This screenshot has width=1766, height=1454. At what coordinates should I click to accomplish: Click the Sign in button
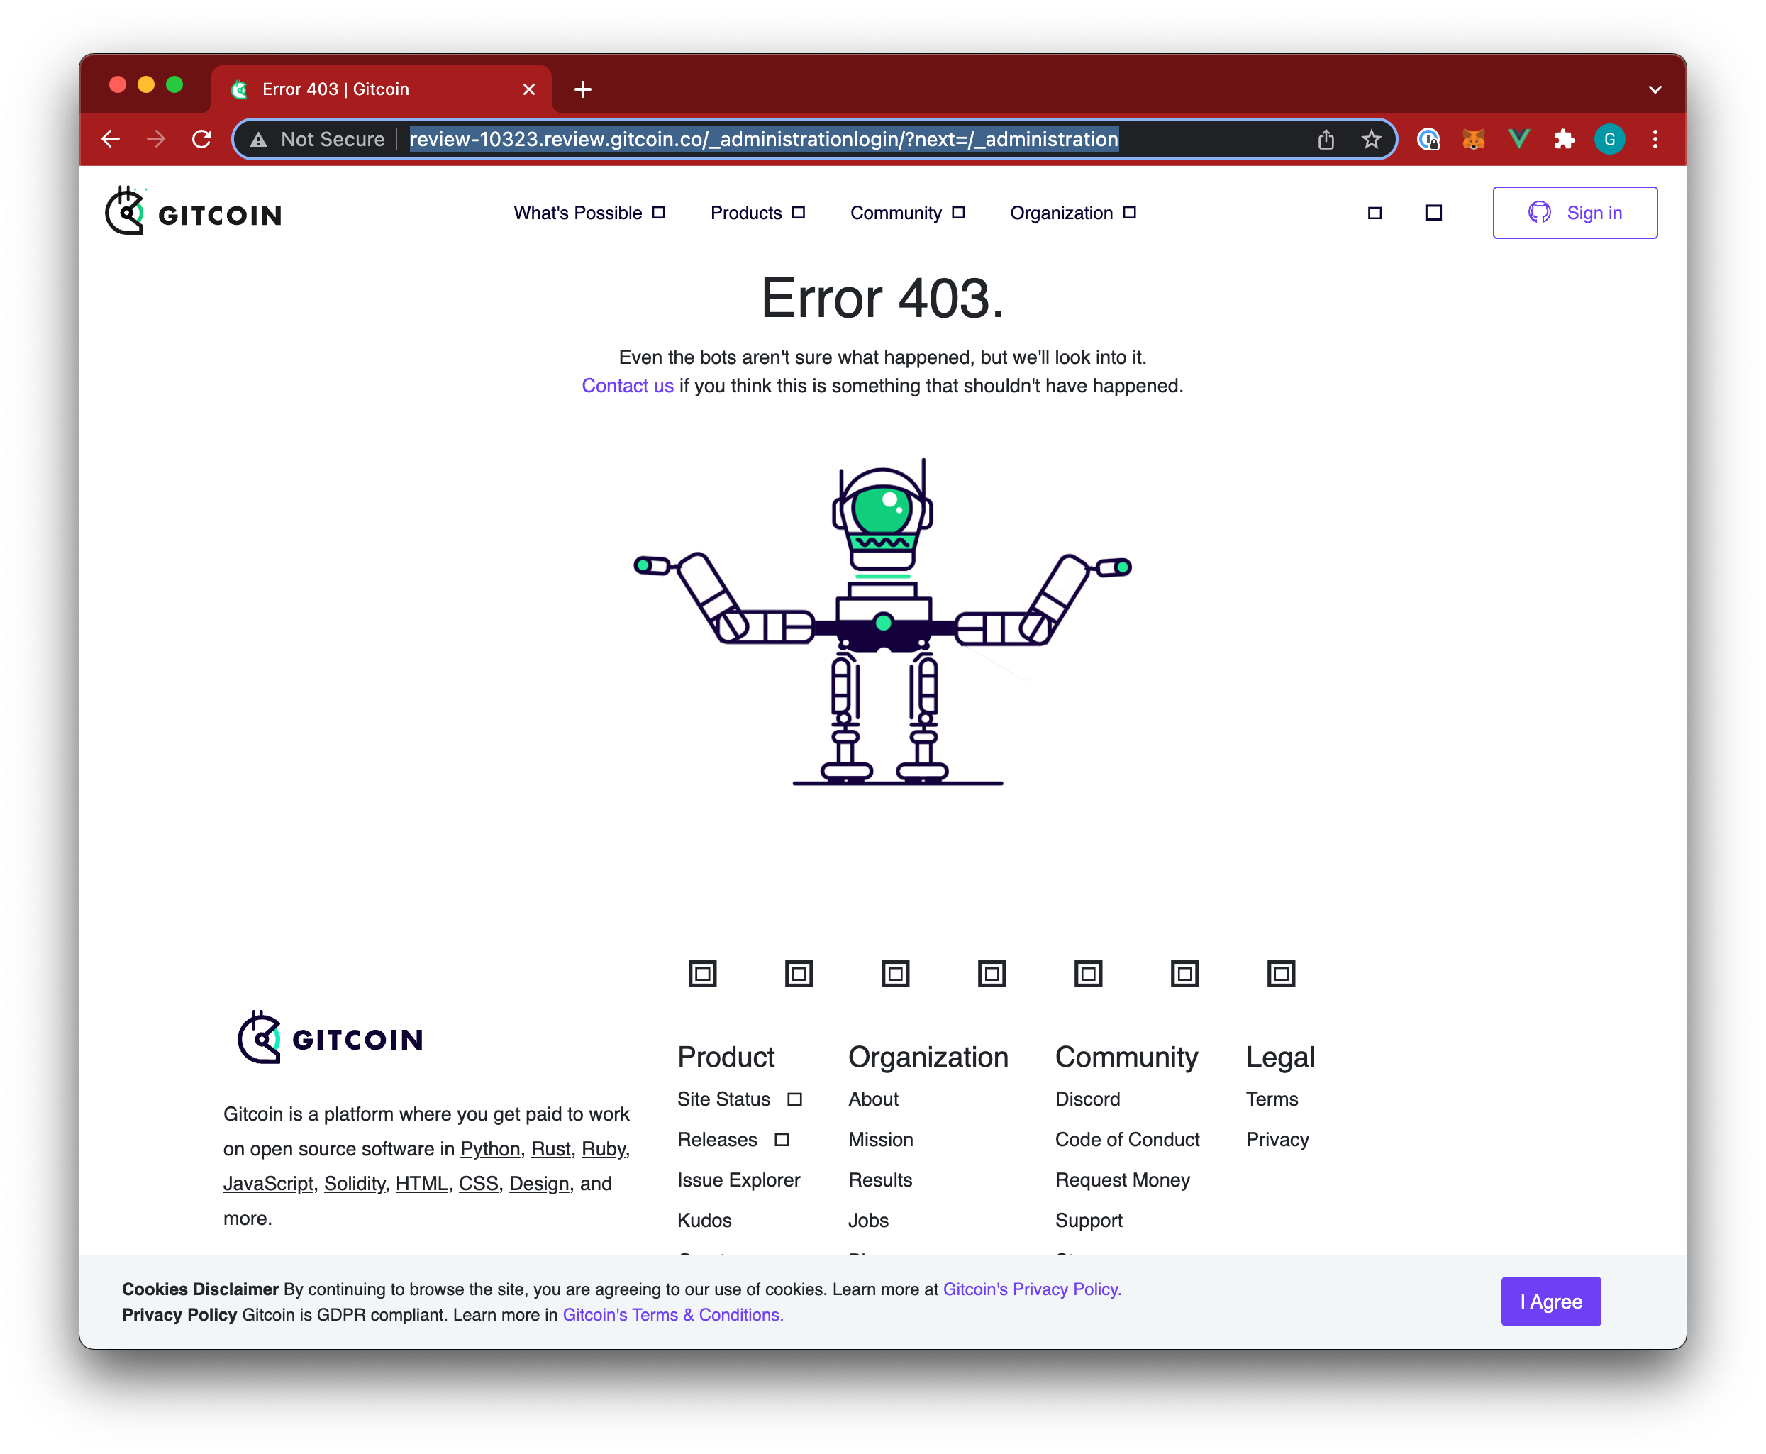click(x=1575, y=213)
